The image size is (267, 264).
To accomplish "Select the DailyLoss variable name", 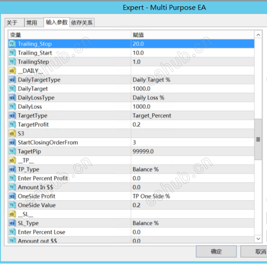I will (30, 107).
